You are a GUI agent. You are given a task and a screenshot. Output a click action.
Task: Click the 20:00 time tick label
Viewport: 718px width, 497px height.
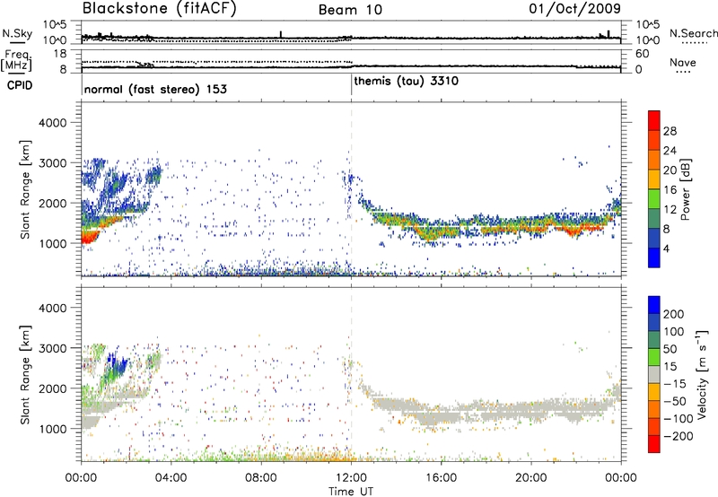[531, 478]
